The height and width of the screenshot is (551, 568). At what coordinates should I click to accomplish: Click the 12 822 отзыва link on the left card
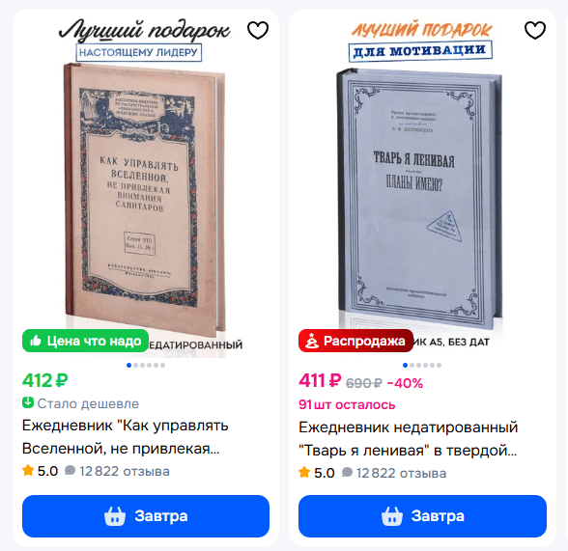tap(125, 471)
